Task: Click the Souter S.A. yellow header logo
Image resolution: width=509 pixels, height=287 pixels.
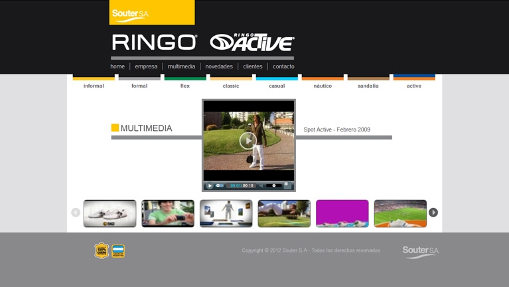Action: (152, 13)
